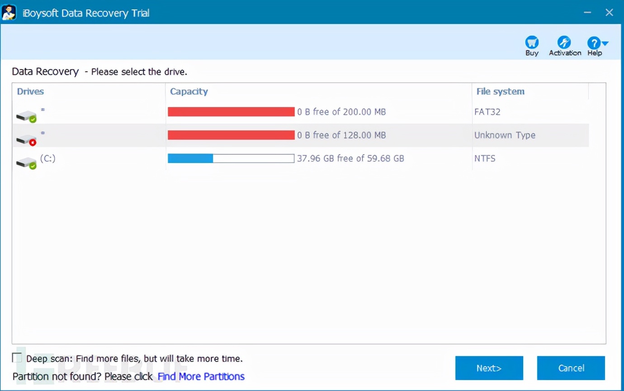Image resolution: width=624 pixels, height=391 pixels.
Task: Click the Help question mark icon
Action: click(x=593, y=43)
